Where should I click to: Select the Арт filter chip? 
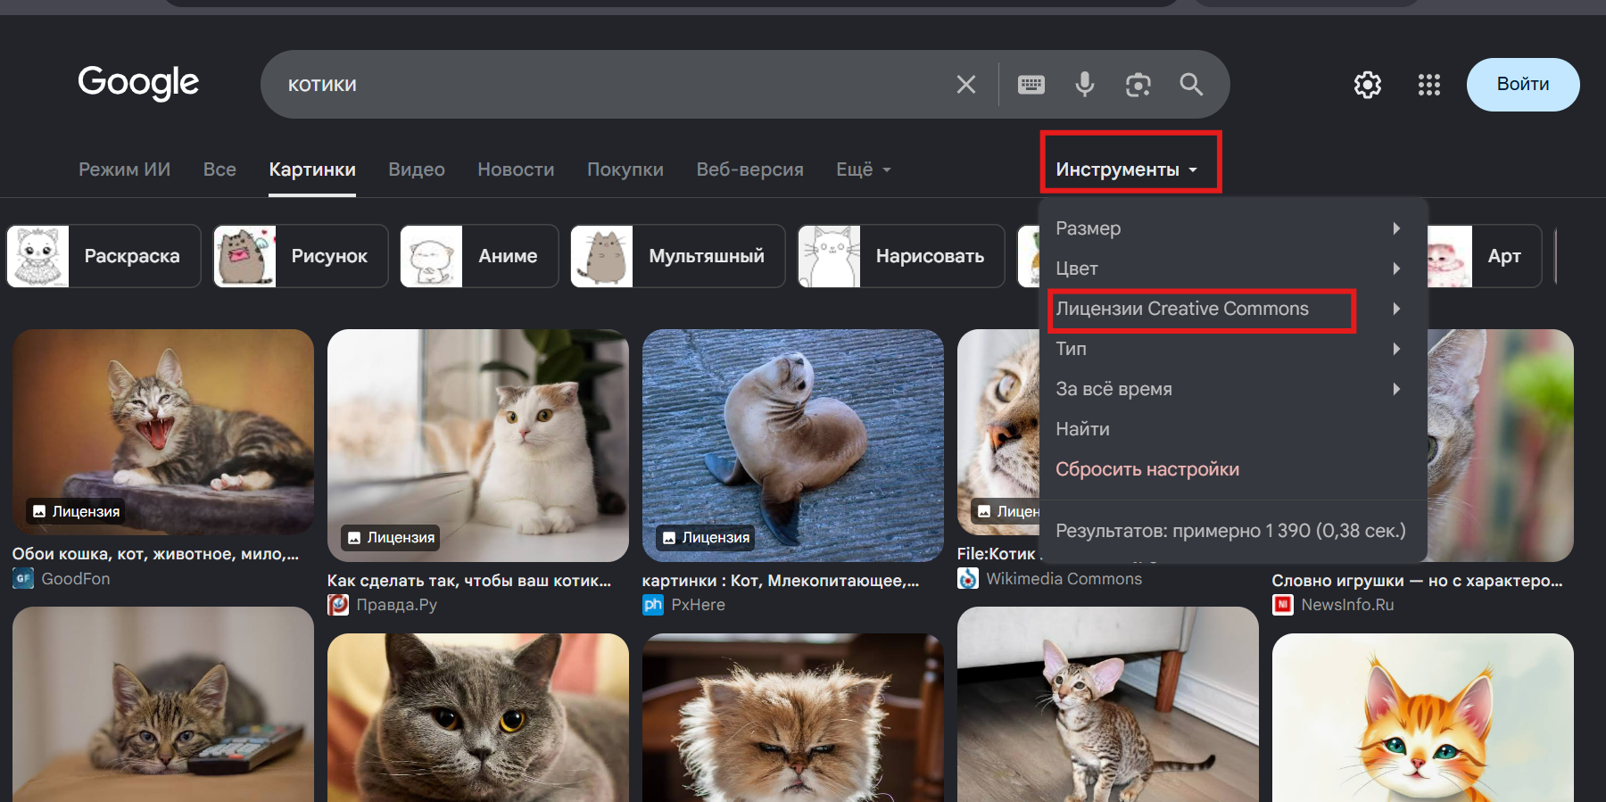[x=1486, y=256]
